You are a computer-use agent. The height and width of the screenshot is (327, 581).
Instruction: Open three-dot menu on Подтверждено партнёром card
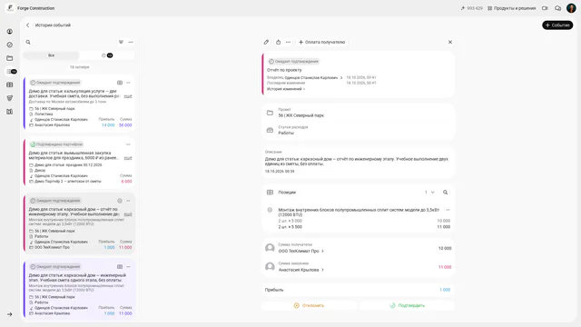pyautogui.click(x=128, y=144)
